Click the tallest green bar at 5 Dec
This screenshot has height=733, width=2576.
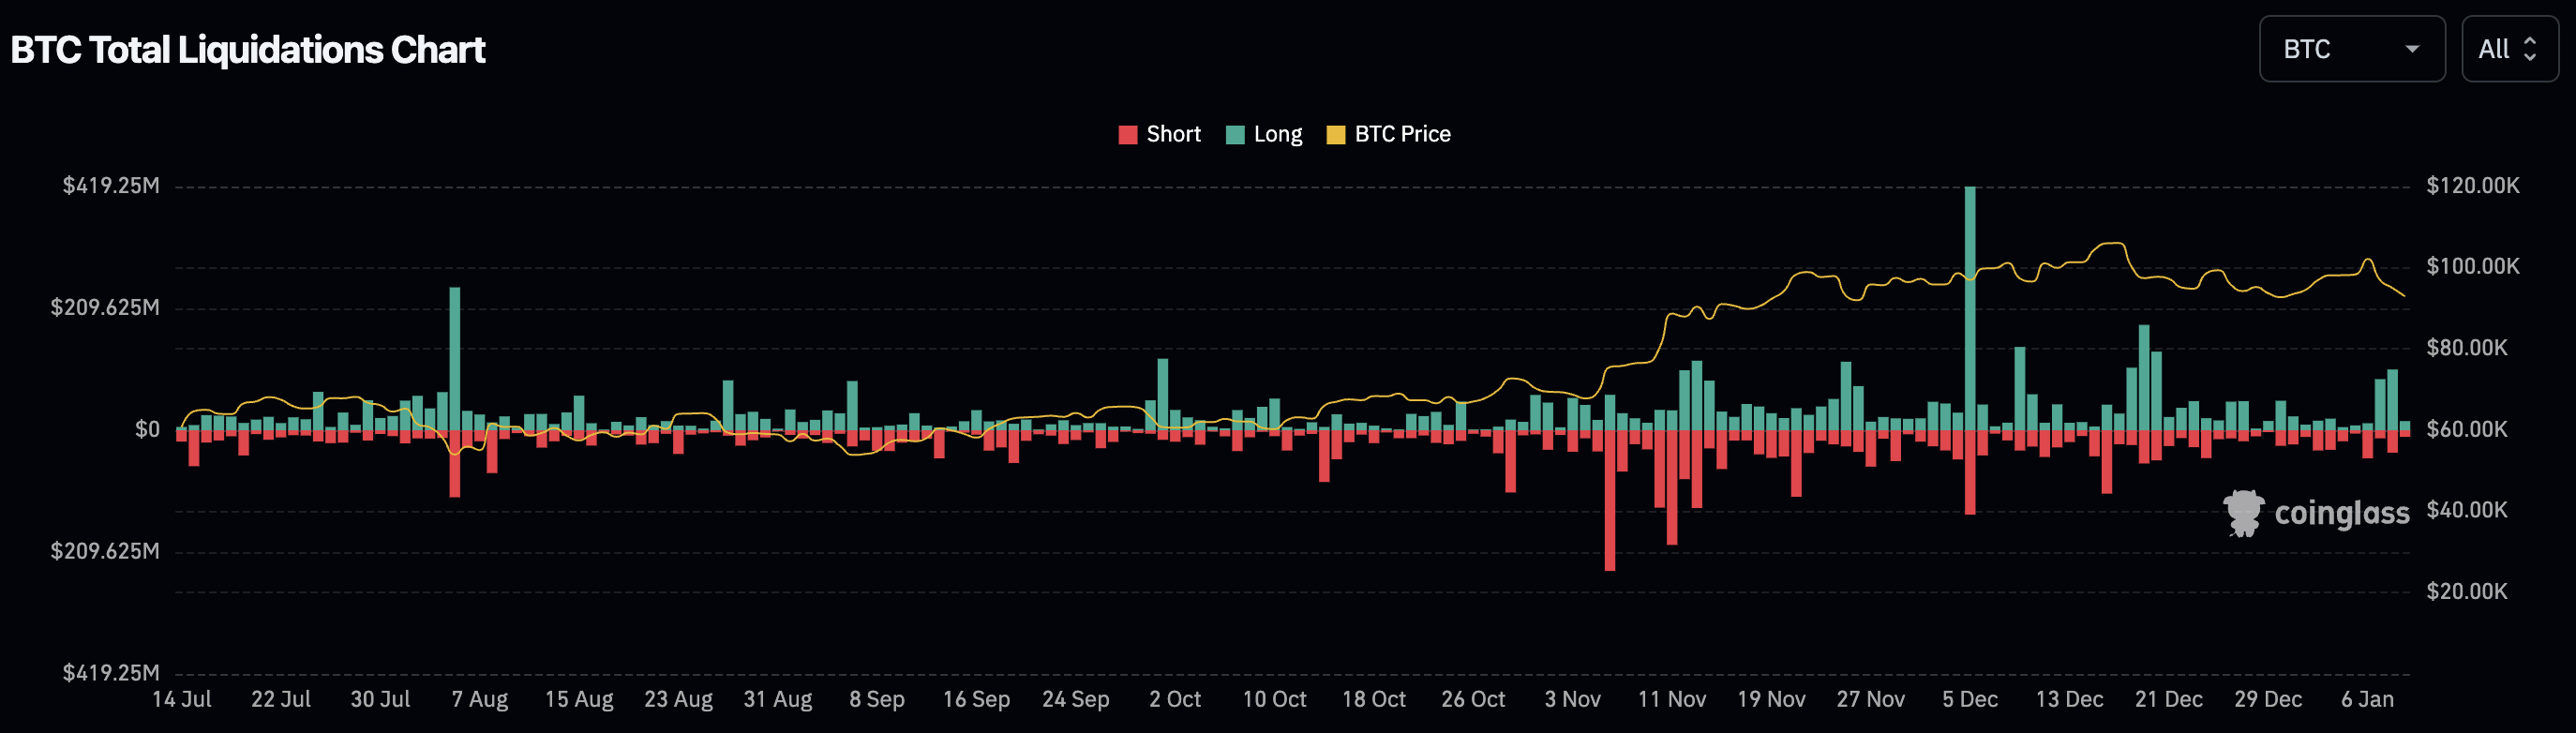(x=1970, y=300)
